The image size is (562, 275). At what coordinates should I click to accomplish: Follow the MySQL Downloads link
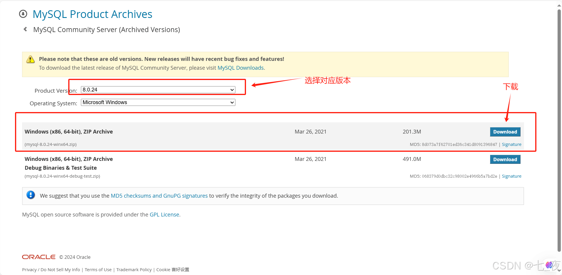pyautogui.click(x=240, y=68)
